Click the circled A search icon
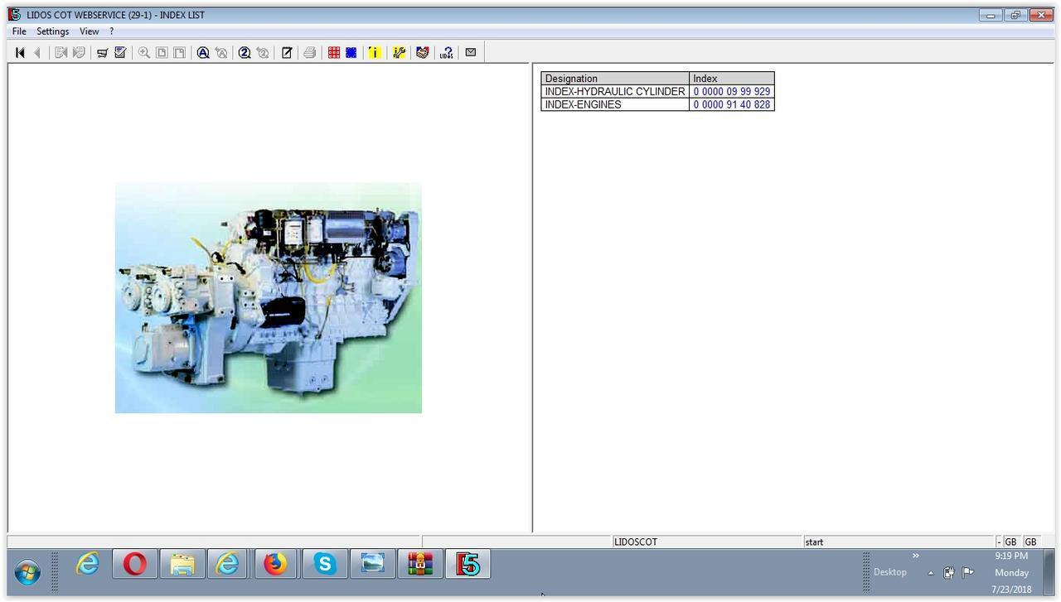 [202, 52]
